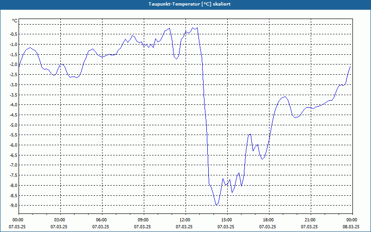The image size is (371, 232).
Task: Click the -1,0 y-axis label
Action: pos(13,44)
